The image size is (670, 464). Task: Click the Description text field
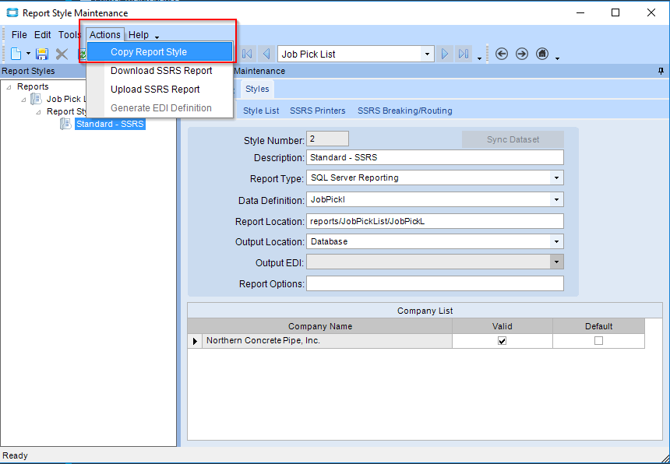434,158
